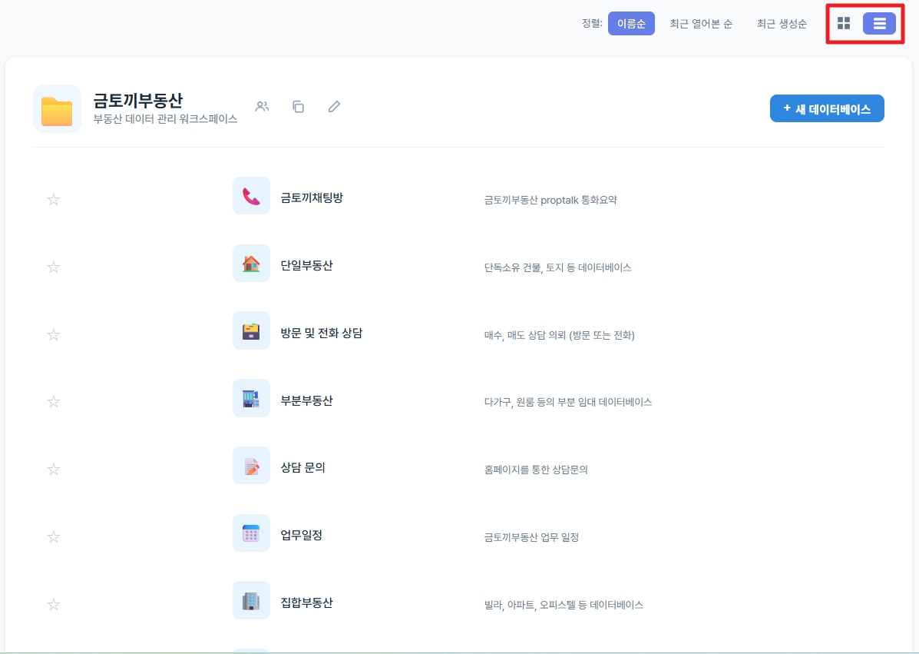This screenshot has width=919, height=654.
Task: Click the 금토끼부동산 workspace title
Action: [138, 101]
